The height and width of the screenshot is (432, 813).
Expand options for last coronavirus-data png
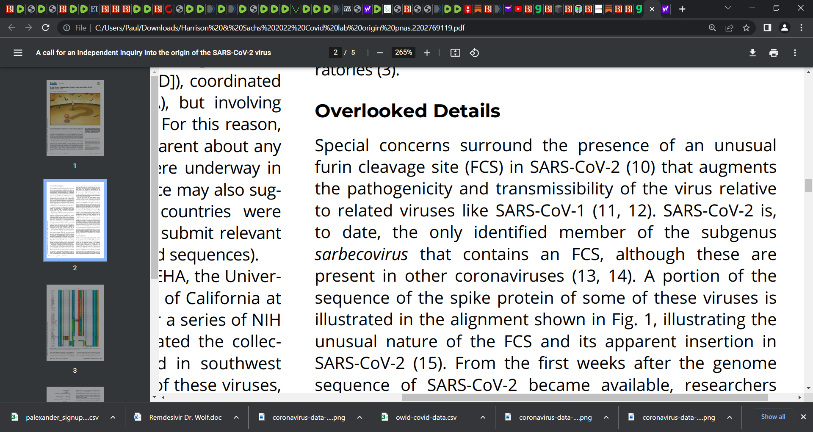730,417
